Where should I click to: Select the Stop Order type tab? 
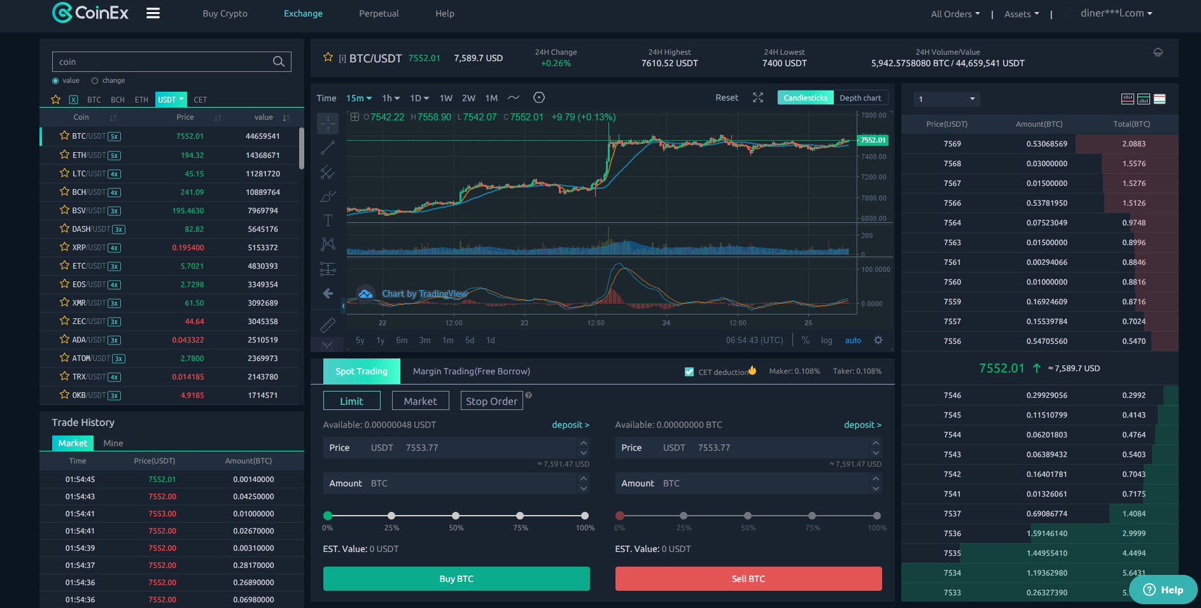tap(491, 401)
